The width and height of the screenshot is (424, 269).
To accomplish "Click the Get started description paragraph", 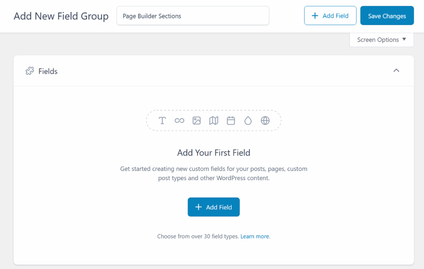I will 214,174.
